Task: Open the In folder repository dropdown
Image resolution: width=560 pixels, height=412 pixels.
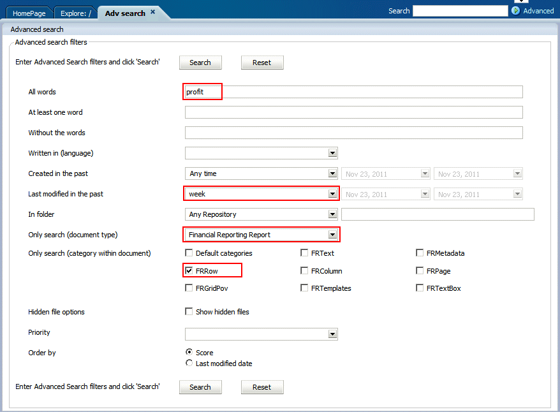Action: tap(332, 214)
